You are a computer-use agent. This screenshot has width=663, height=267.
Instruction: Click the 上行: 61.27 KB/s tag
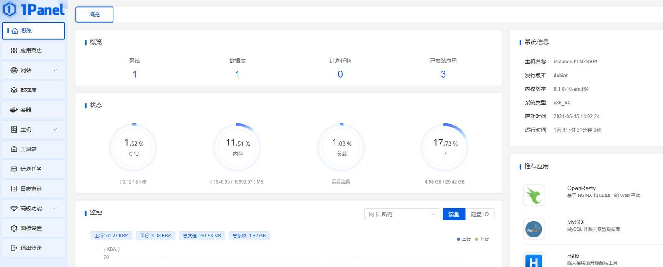[111, 236]
